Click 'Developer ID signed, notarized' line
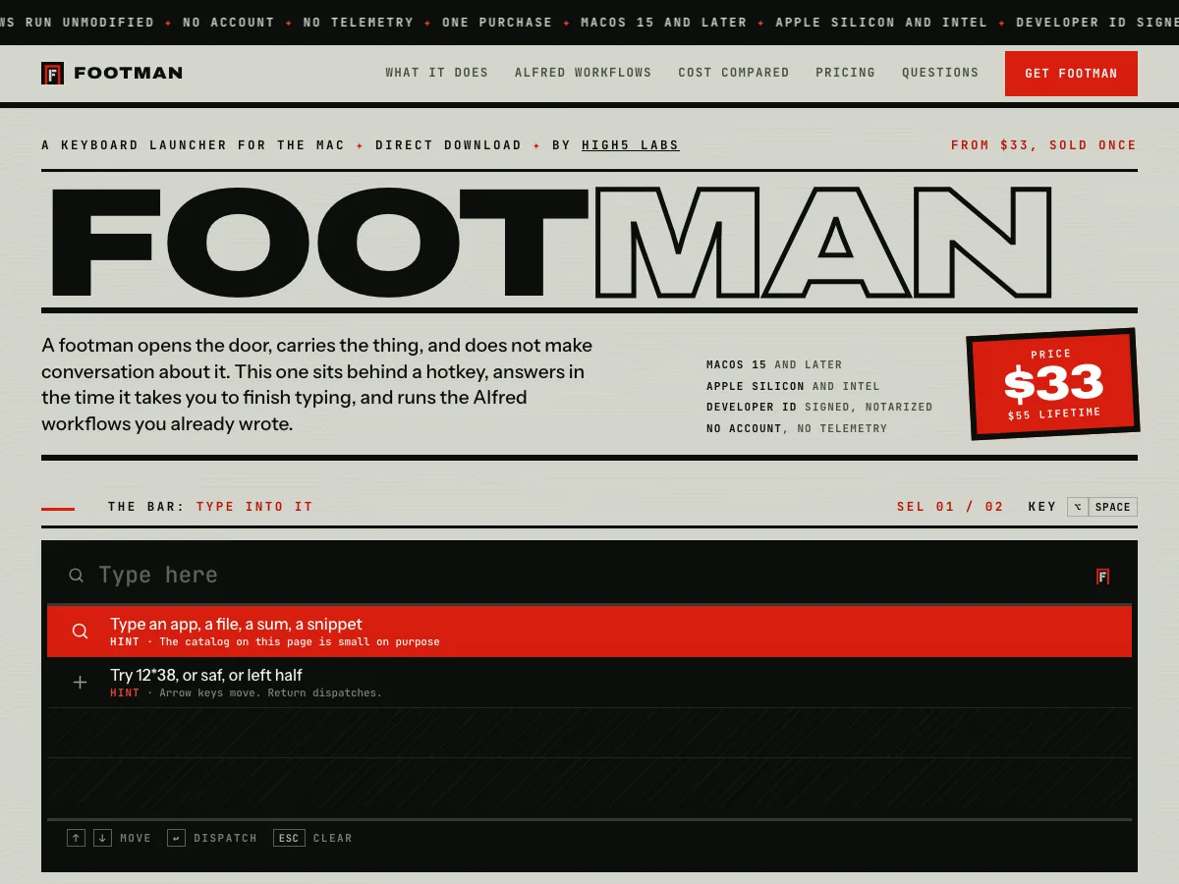Image resolution: width=1179 pixels, height=884 pixels. [819, 407]
